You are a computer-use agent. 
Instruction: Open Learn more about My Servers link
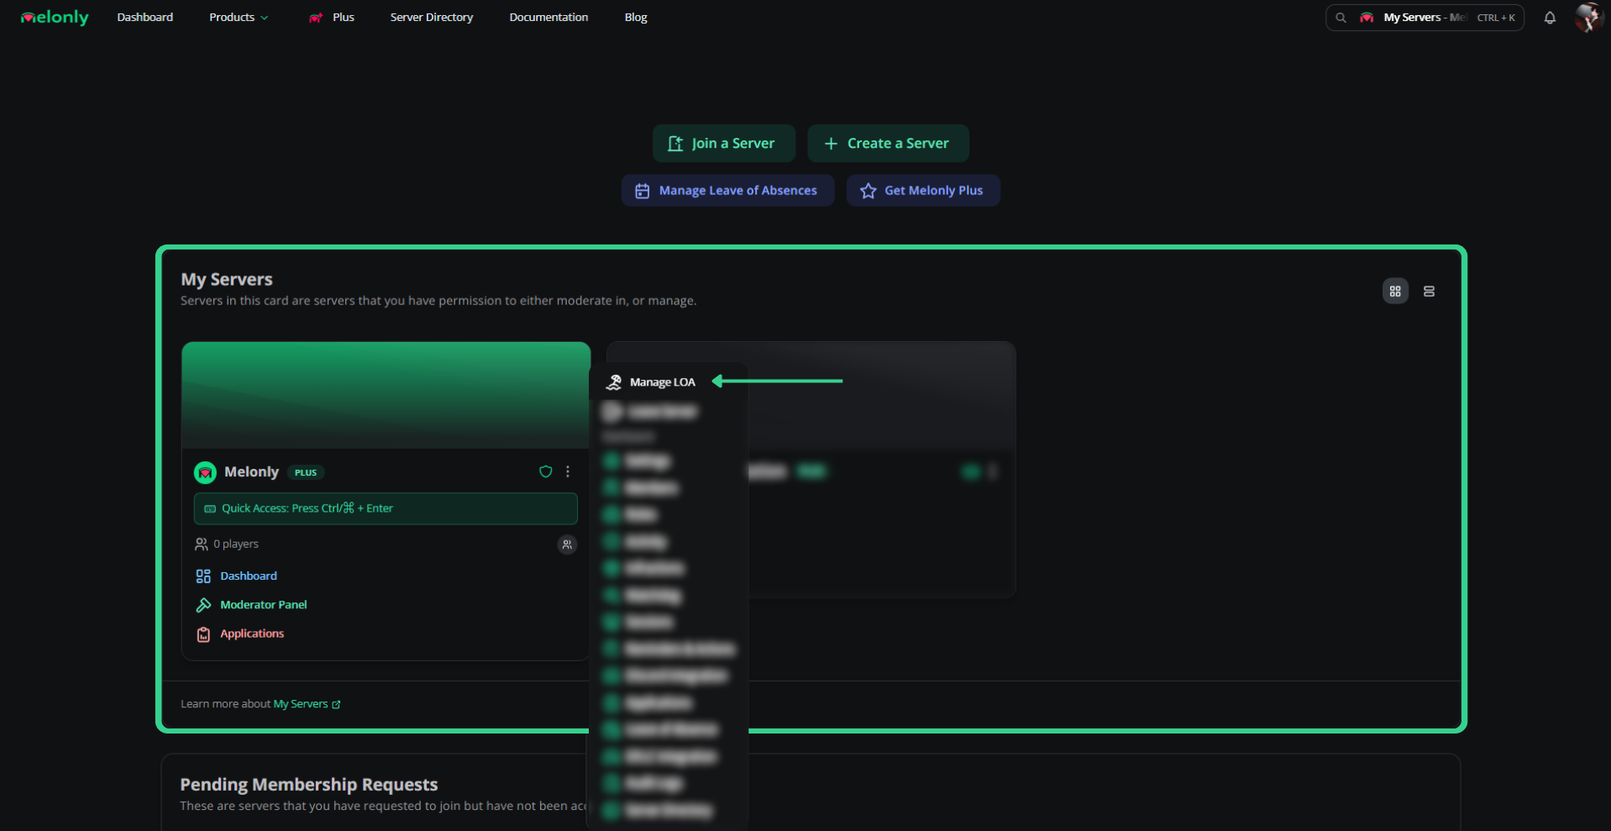(x=307, y=704)
